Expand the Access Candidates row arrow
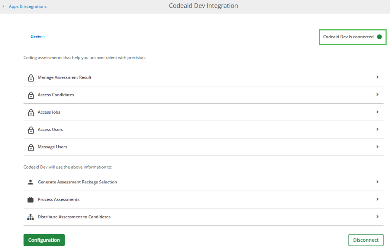This screenshot has height=252, width=390. (x=377, y=95)
